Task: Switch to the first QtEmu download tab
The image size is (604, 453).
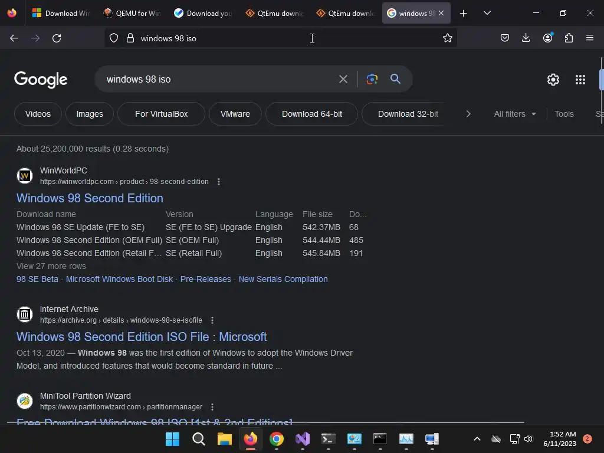Action: 274,14
